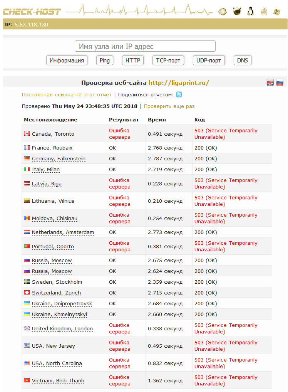Click the FreeBSD daemon icon

click(x=237, y=11)
